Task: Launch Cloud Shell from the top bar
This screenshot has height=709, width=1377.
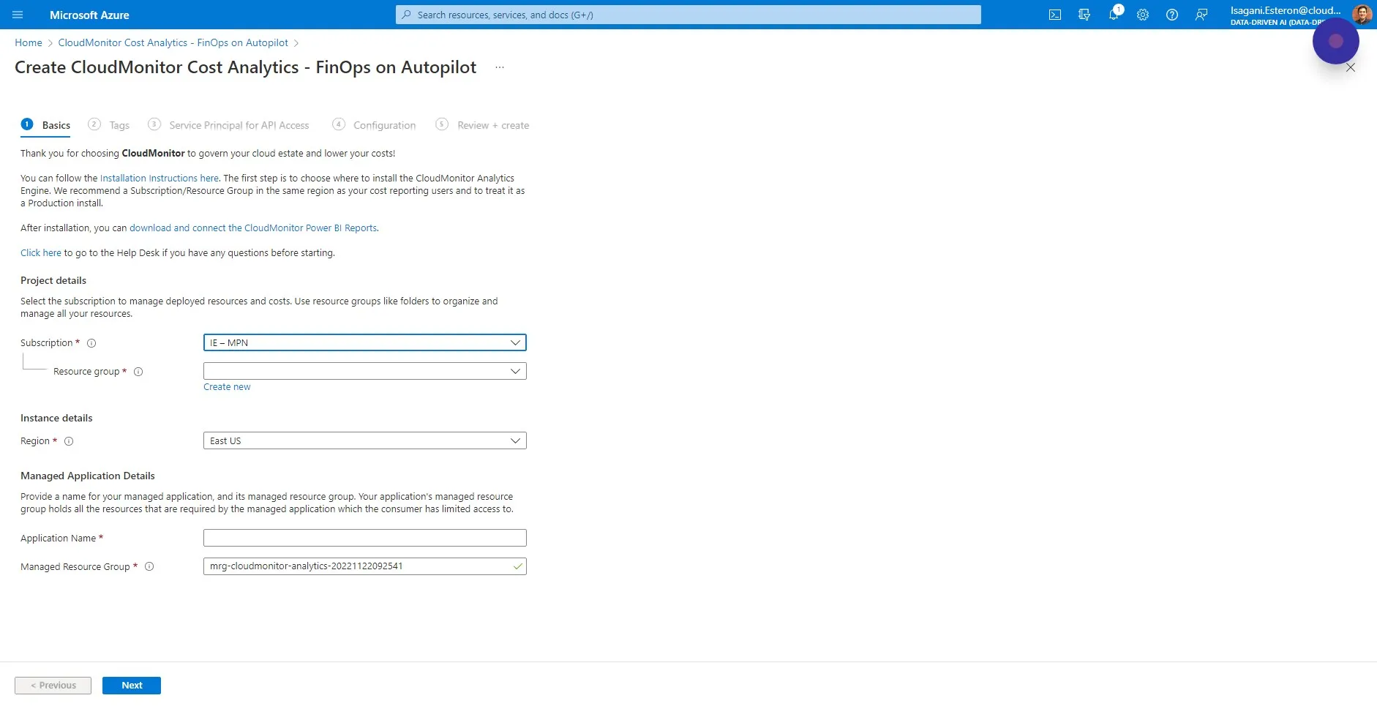Action: click(x=1055, y=15)
